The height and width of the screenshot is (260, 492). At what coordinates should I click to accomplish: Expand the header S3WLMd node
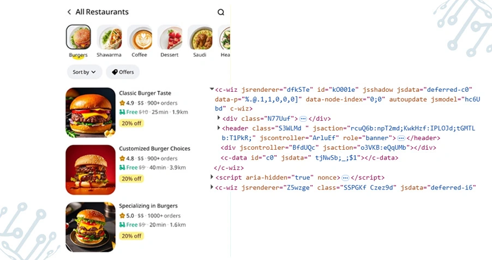coord(219,128)
